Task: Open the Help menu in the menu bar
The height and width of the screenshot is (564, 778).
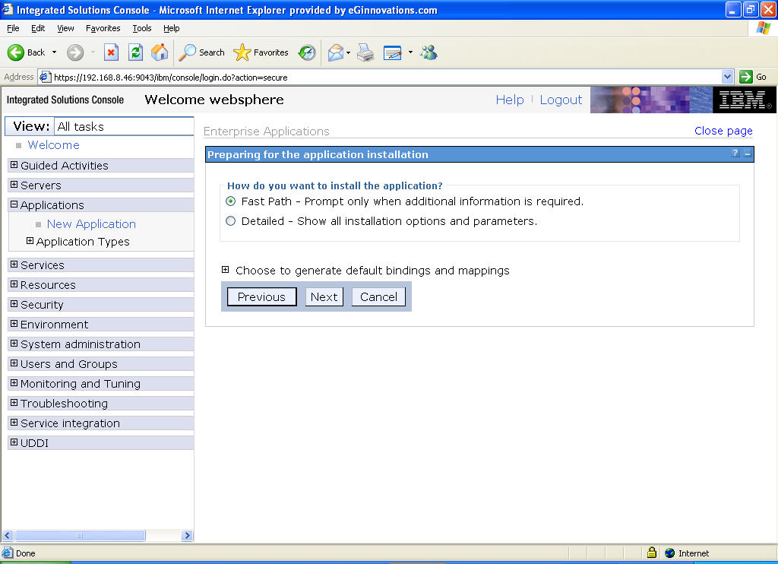Action: pos(171,28)
